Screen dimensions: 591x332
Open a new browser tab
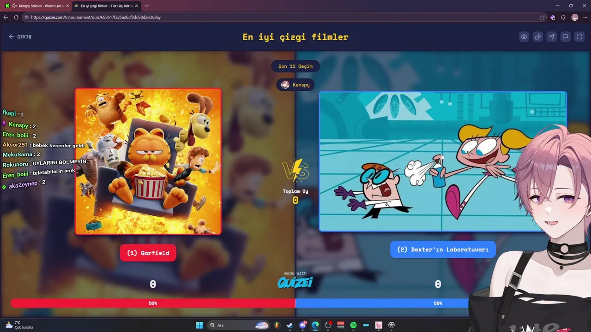(147, 6)
